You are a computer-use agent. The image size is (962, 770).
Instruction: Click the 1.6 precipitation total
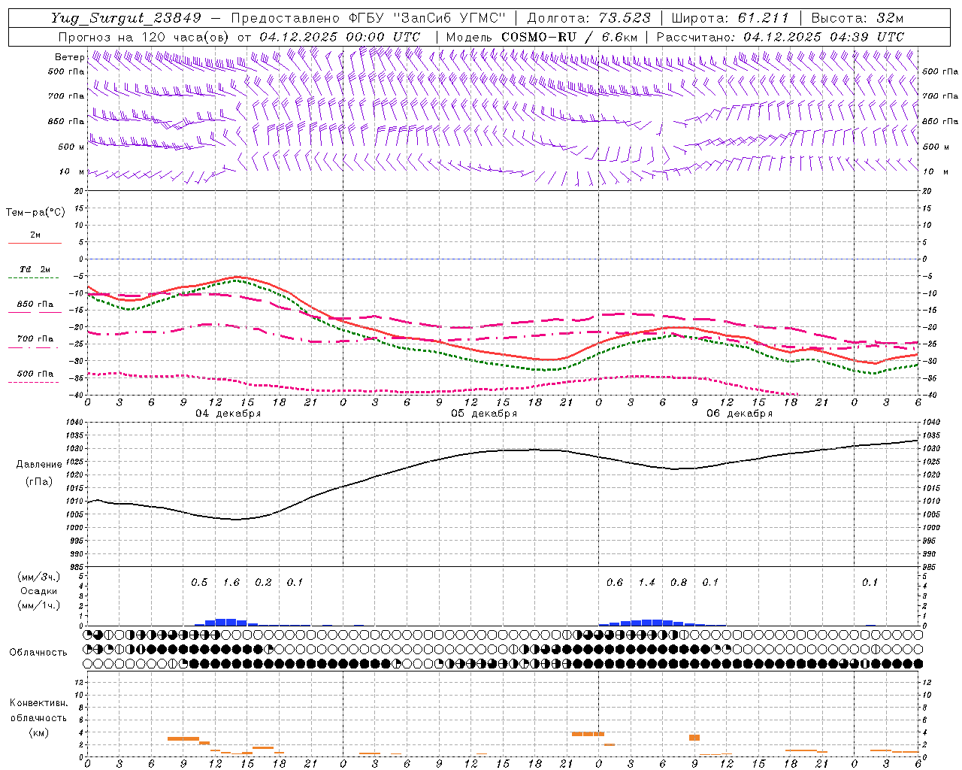(x=231, y=583)
